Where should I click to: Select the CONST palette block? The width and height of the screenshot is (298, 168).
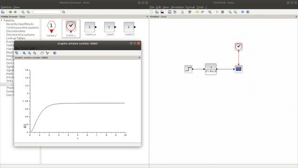click(110, 29)
